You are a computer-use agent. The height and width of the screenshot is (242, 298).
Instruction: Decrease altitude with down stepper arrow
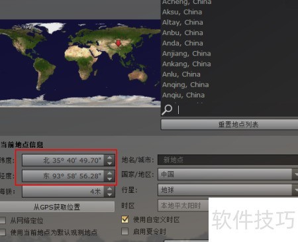pyautogui.click(x=109, y=194)
